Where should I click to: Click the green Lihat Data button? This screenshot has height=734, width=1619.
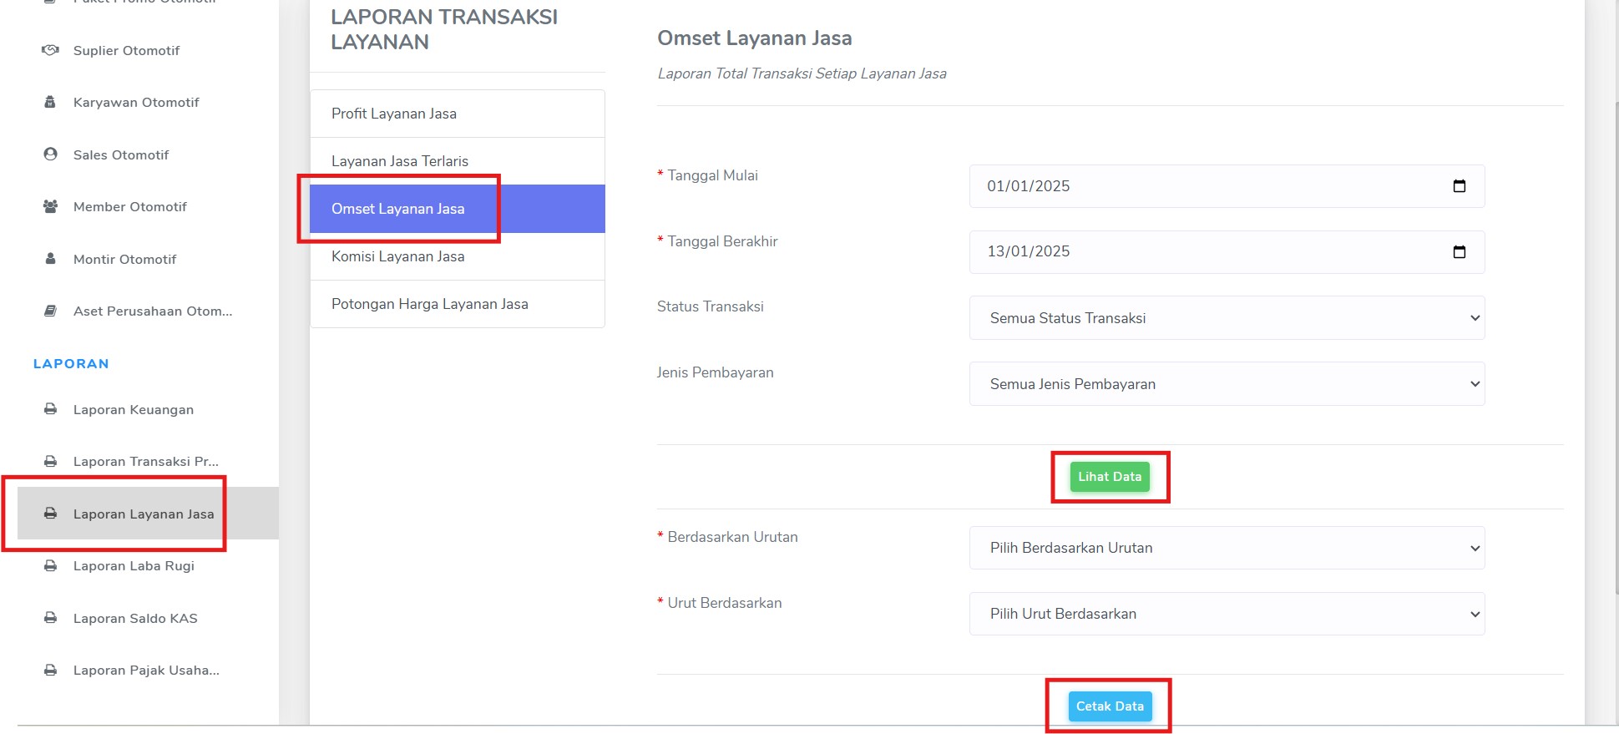click(x=1110, y=477)
